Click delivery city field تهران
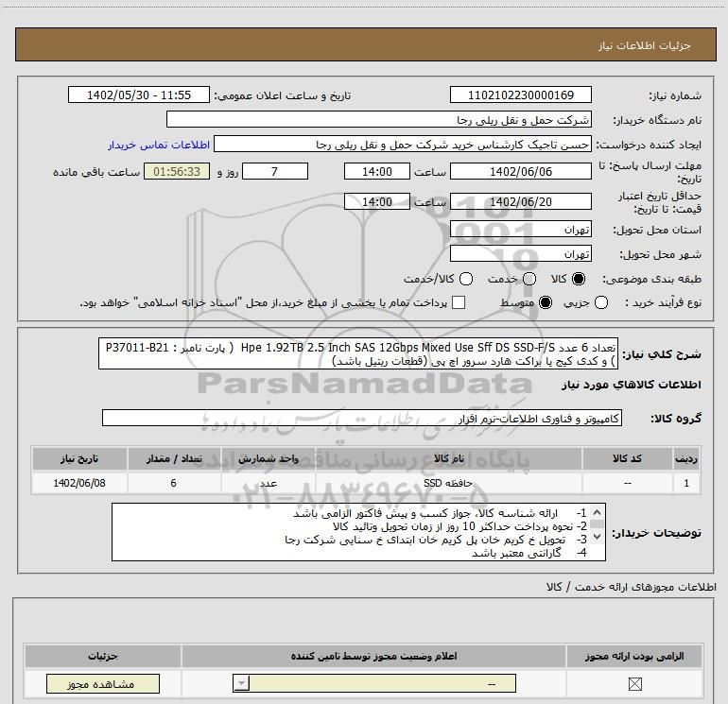The width and height of the screenshot is (728, 704). 520,254
